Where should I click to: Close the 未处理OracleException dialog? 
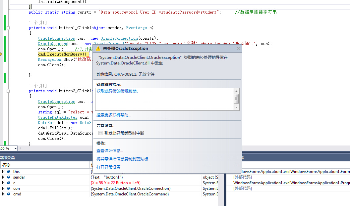(238, 49)
